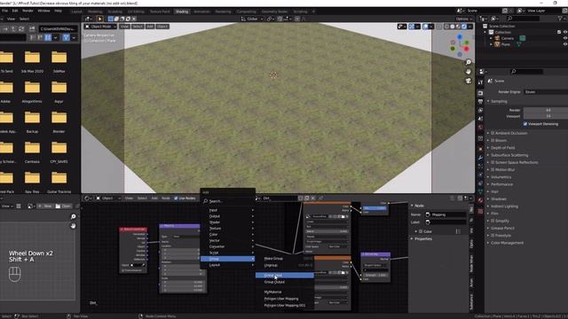
Task: Toggle the Simplify checkbox
Action: tap(493, 221)
